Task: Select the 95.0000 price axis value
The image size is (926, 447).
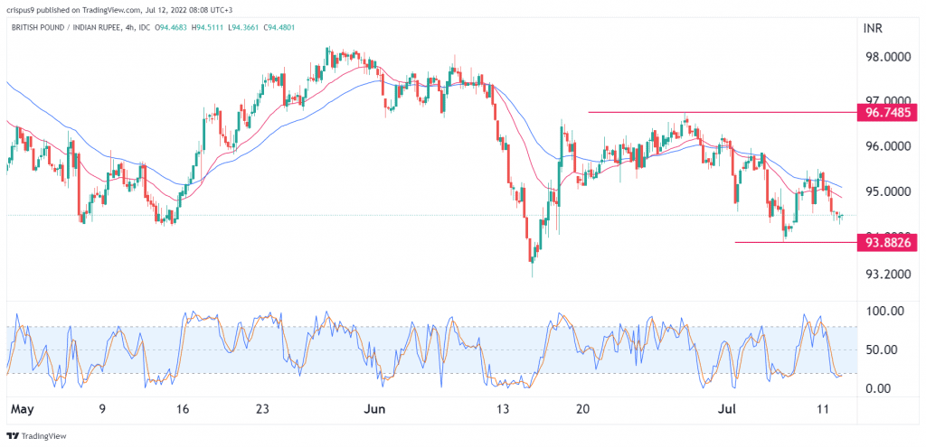Action: pos(888,191)
